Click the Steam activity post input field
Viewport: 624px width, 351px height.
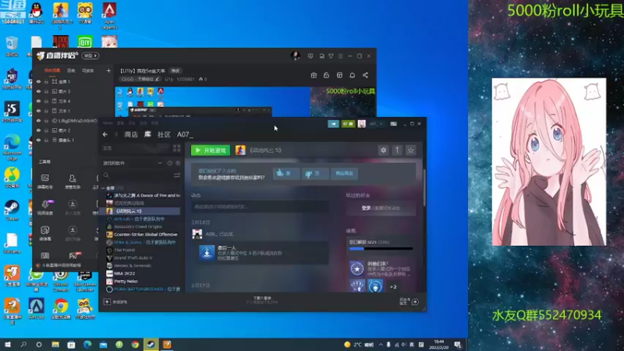260,206
